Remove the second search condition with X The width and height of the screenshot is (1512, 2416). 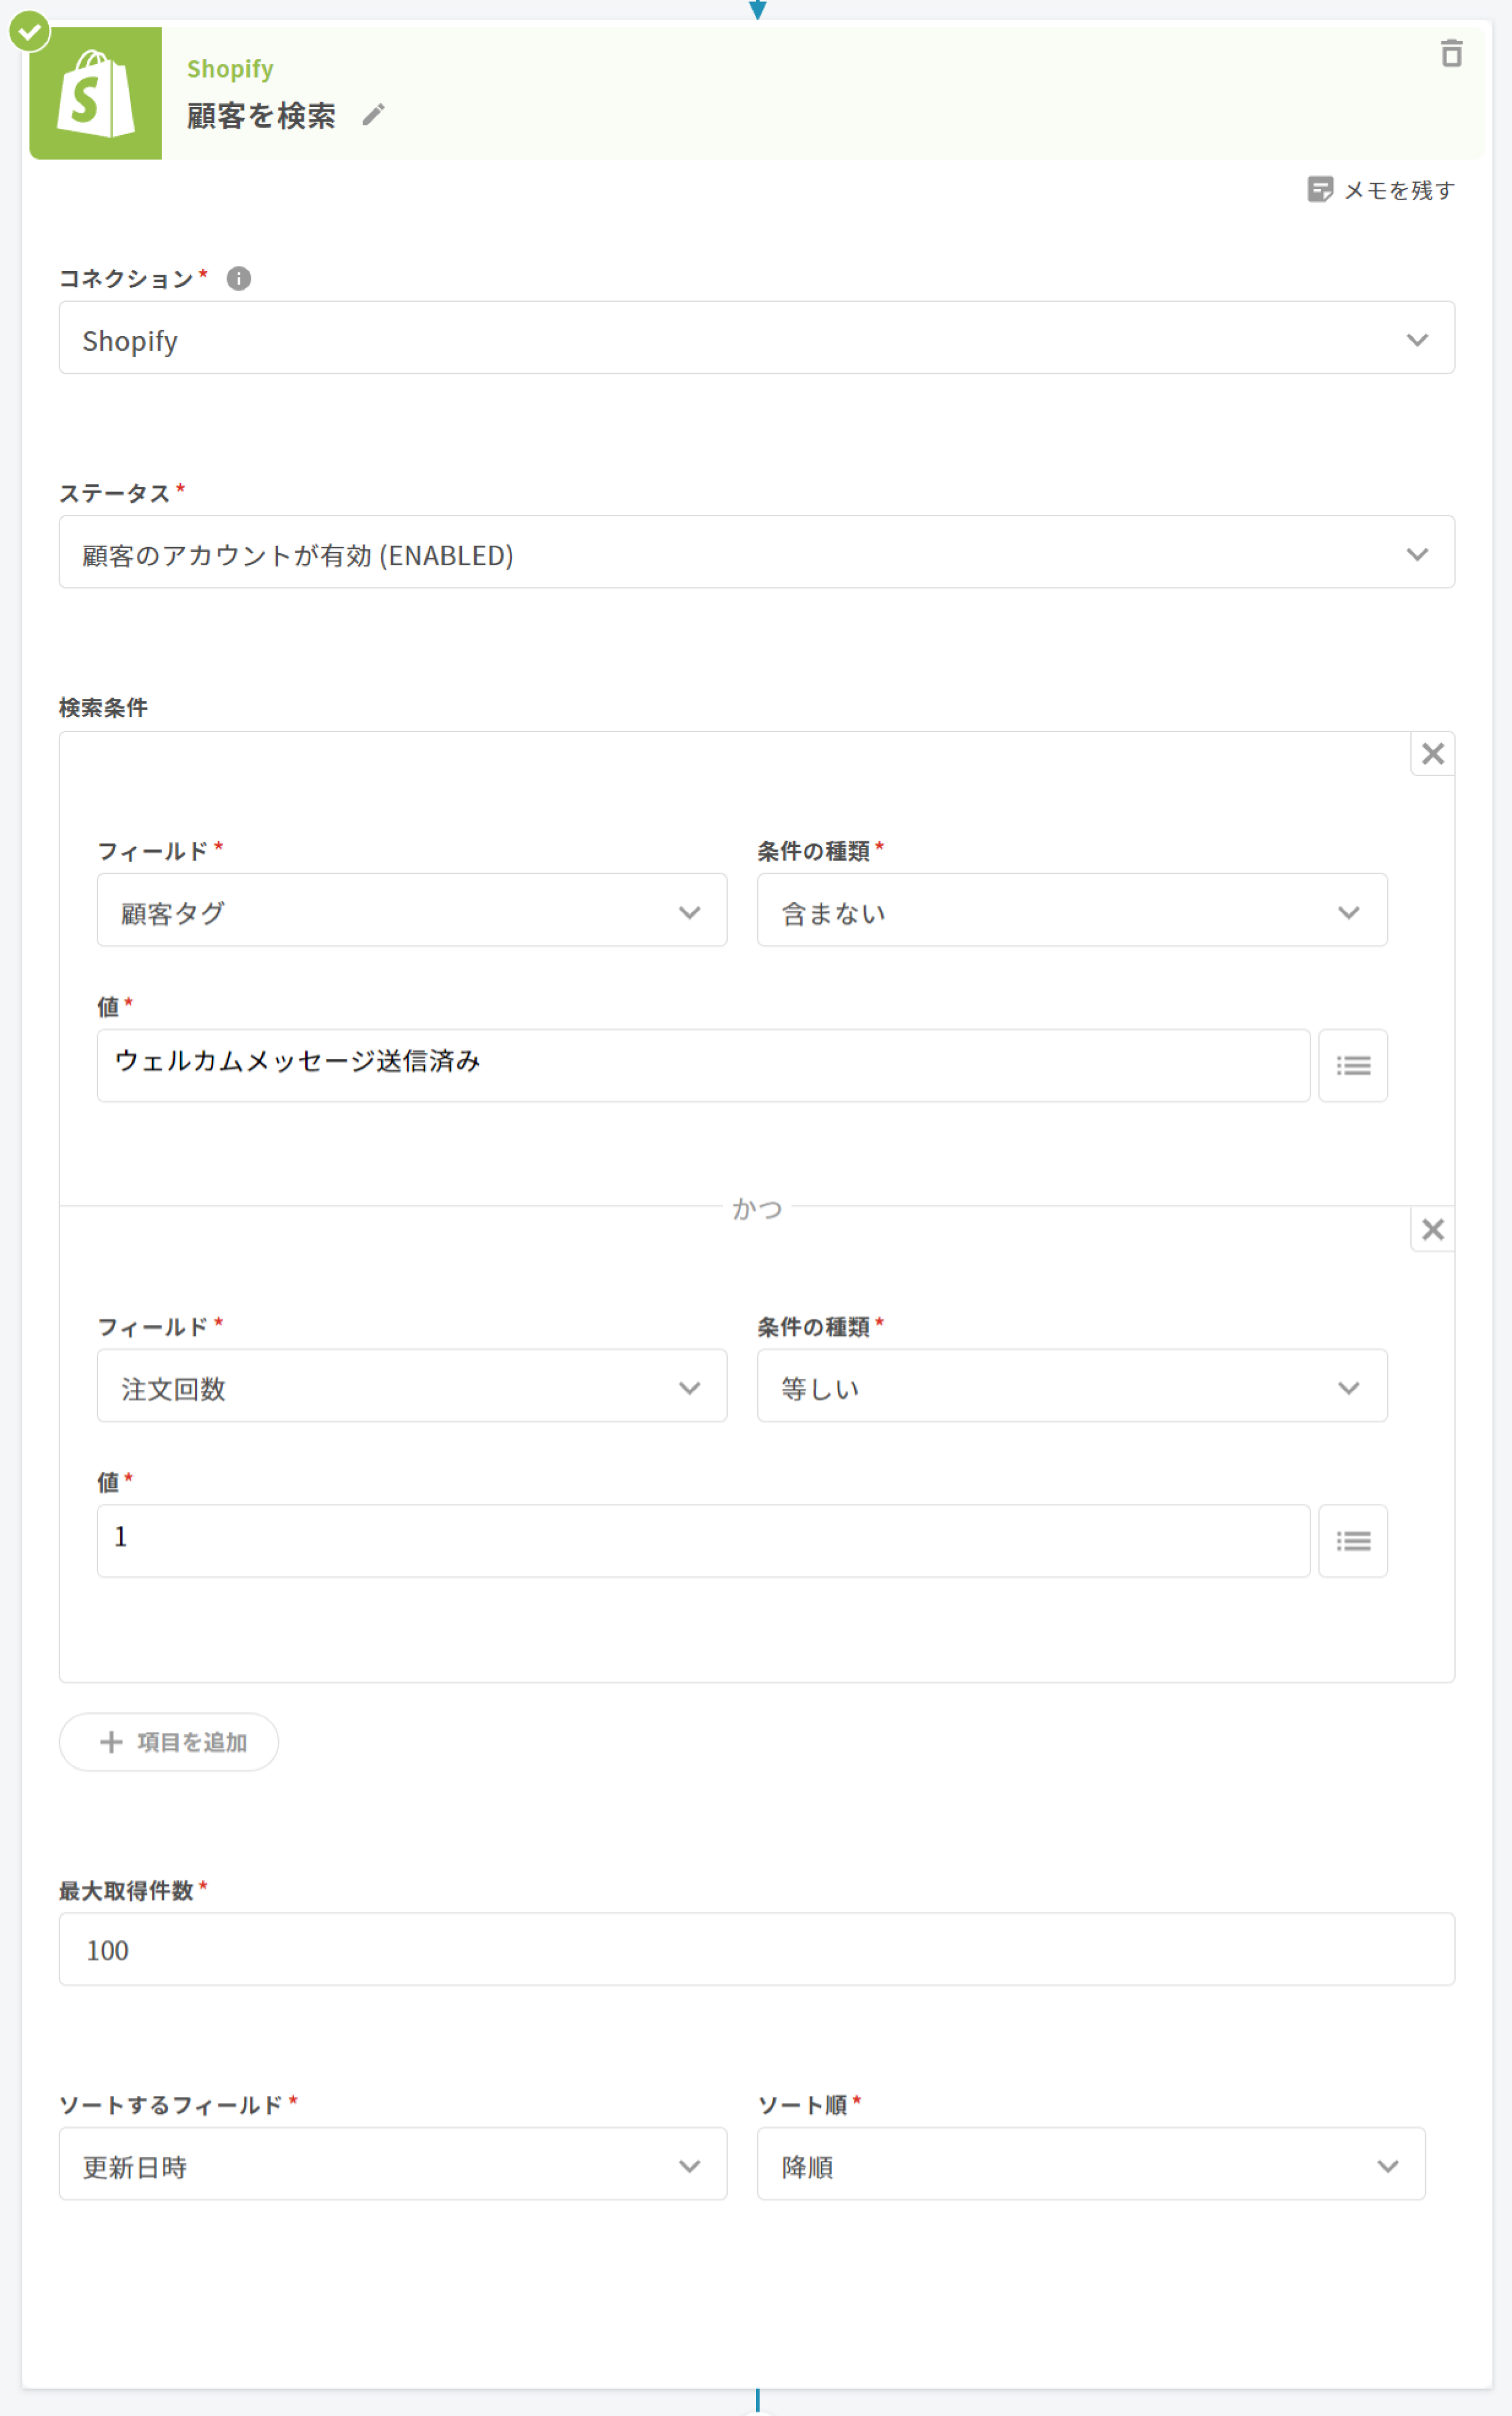[x=1432, y=1229]
